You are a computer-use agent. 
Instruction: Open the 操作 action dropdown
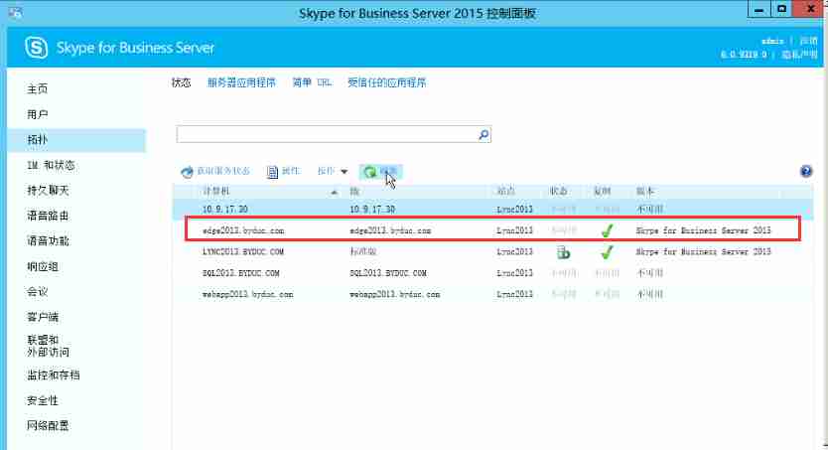333,171
